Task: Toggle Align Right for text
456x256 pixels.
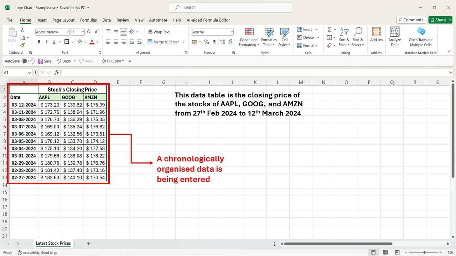Action: tap(123, 42)
